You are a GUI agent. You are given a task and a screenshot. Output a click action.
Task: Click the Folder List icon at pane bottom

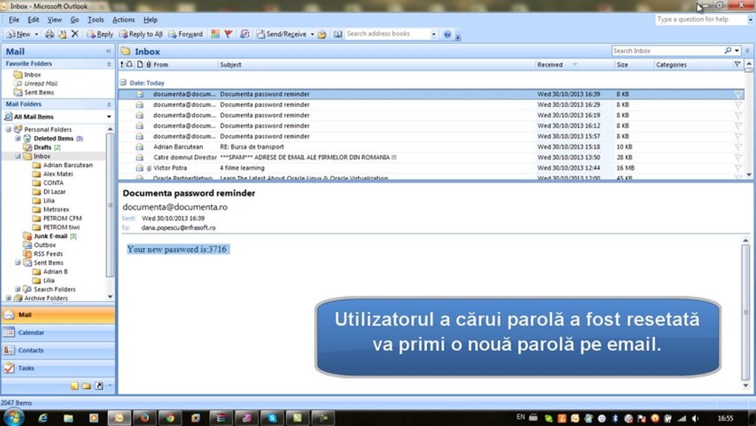point(86,386)
